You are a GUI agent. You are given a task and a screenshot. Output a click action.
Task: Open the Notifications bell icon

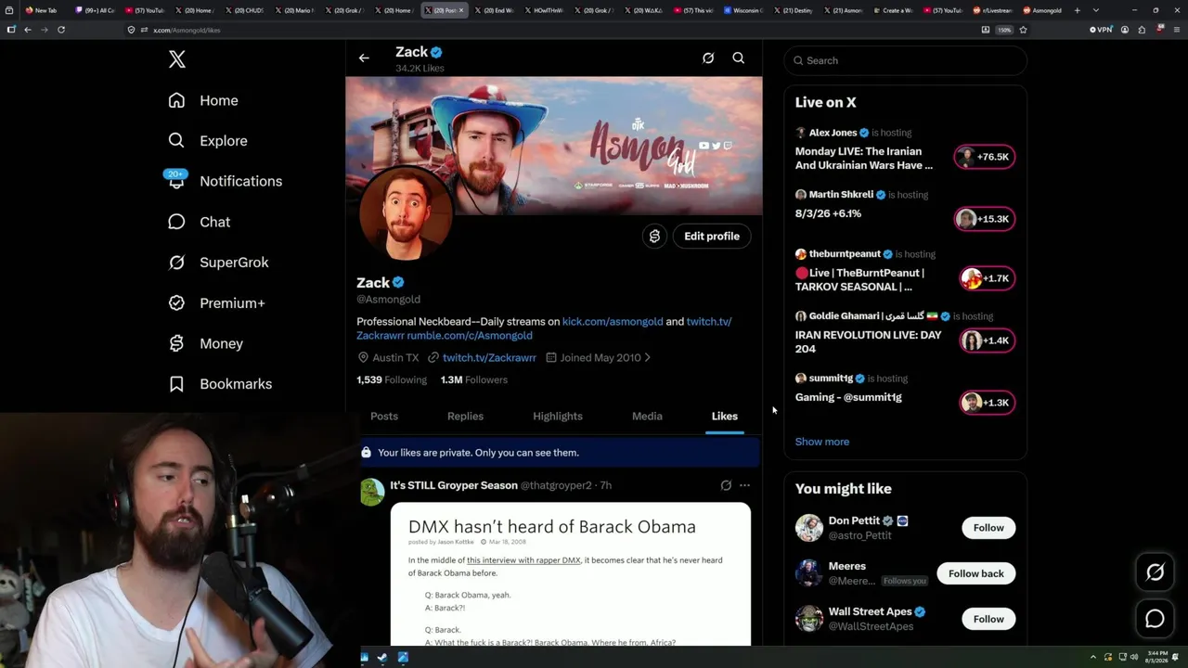pyautogui.click(x=176, y=180)
